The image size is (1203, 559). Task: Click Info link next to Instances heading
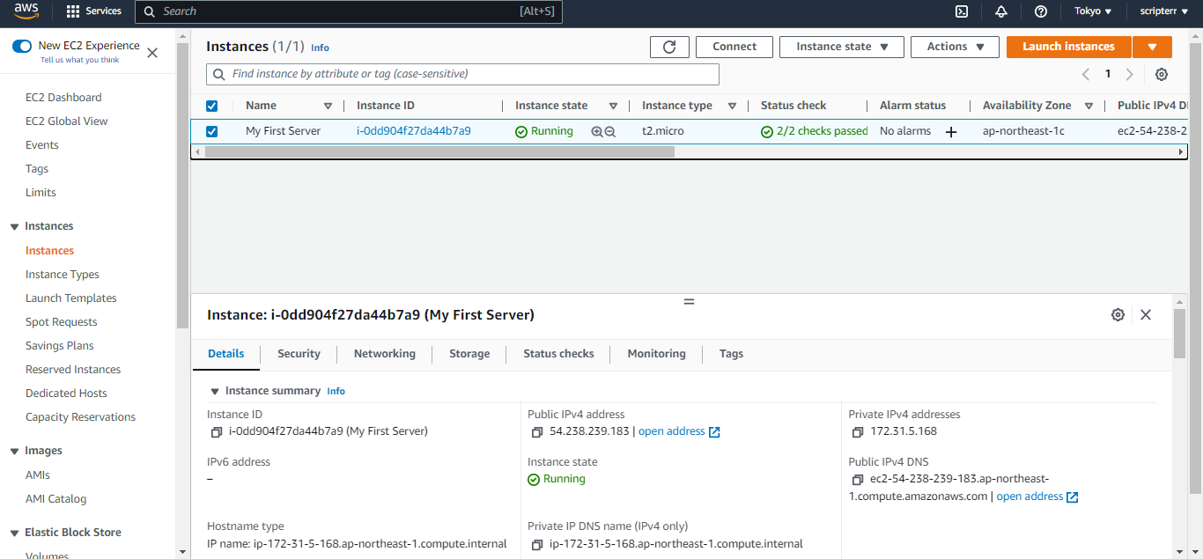320,48
